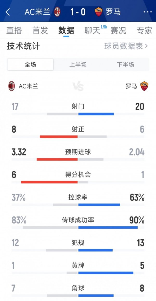Open the more options ellipsis menu
The height and width of the screenshot is (301, 156).
147,12
